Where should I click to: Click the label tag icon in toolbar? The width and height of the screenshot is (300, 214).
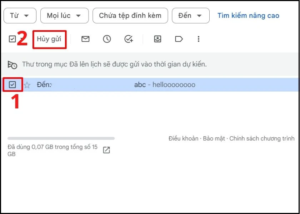[x=179, y=39]
